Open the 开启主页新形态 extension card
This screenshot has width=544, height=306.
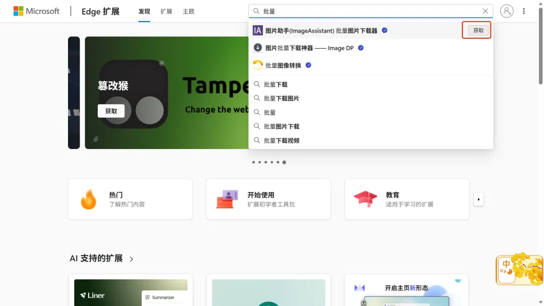[x=406, y=290]
